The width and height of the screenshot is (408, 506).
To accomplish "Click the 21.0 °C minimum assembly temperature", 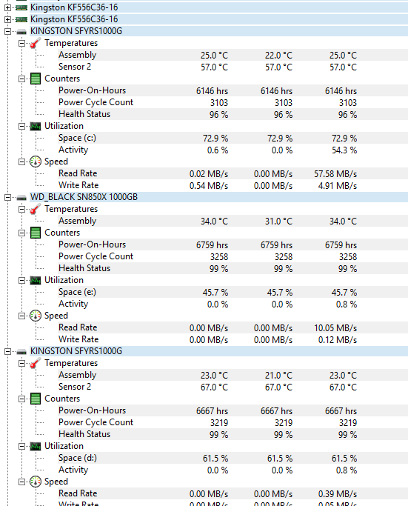I will [278, 376].
